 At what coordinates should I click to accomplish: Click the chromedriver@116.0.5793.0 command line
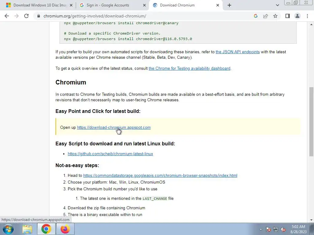pos(128,39)
